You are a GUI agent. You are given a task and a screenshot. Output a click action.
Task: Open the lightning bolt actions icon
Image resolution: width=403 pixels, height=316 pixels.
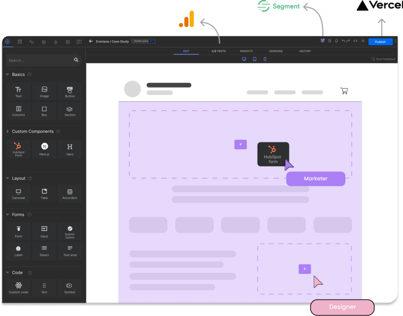click(55, 42)
